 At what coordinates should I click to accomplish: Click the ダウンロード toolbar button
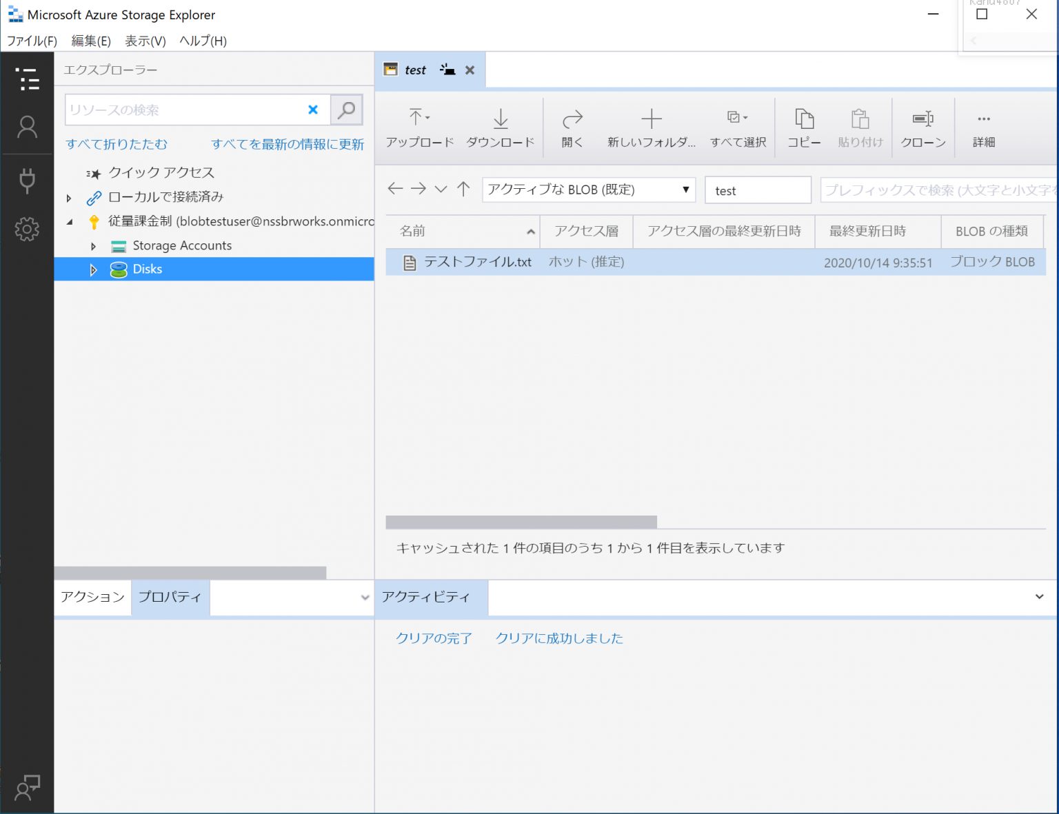pyautogui.click(x=501, y=128)
